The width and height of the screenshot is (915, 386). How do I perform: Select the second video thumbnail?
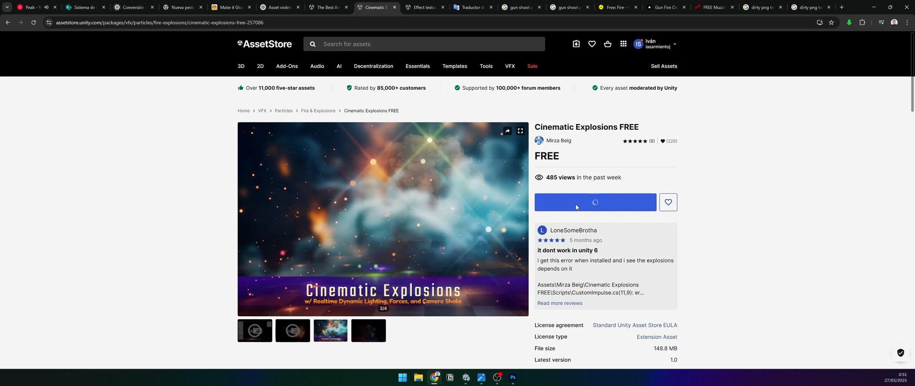(293, 331)
